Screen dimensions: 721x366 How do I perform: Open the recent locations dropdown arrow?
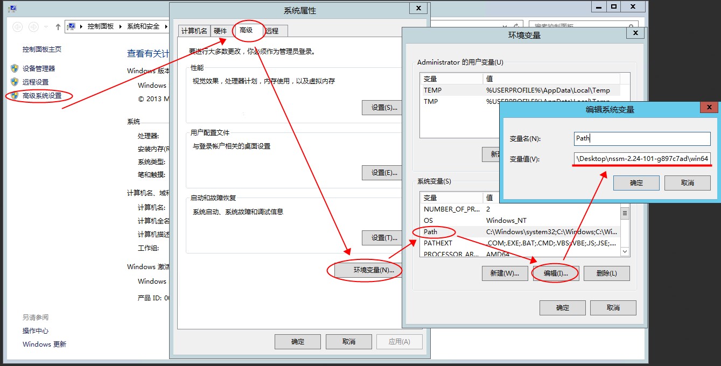click(x=46, y=26)
